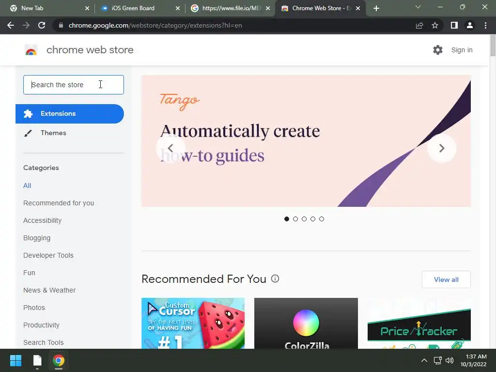Open the Photos category
The width and height of the screenshot is (496, 372).
coord(34,308)
